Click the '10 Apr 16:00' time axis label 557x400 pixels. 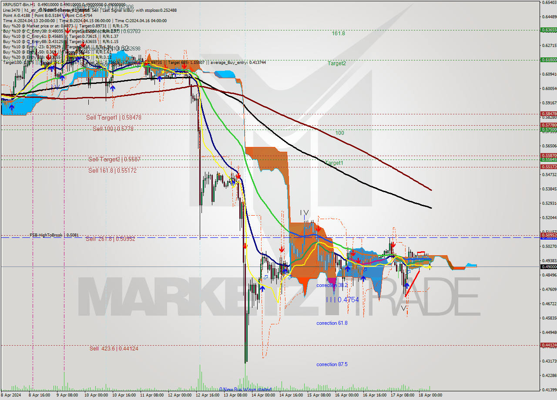point(123,395)
